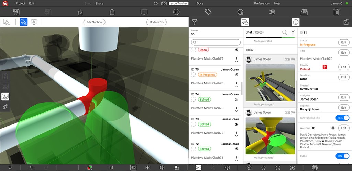Click the tag label icon in toolbar

(208, 12)
